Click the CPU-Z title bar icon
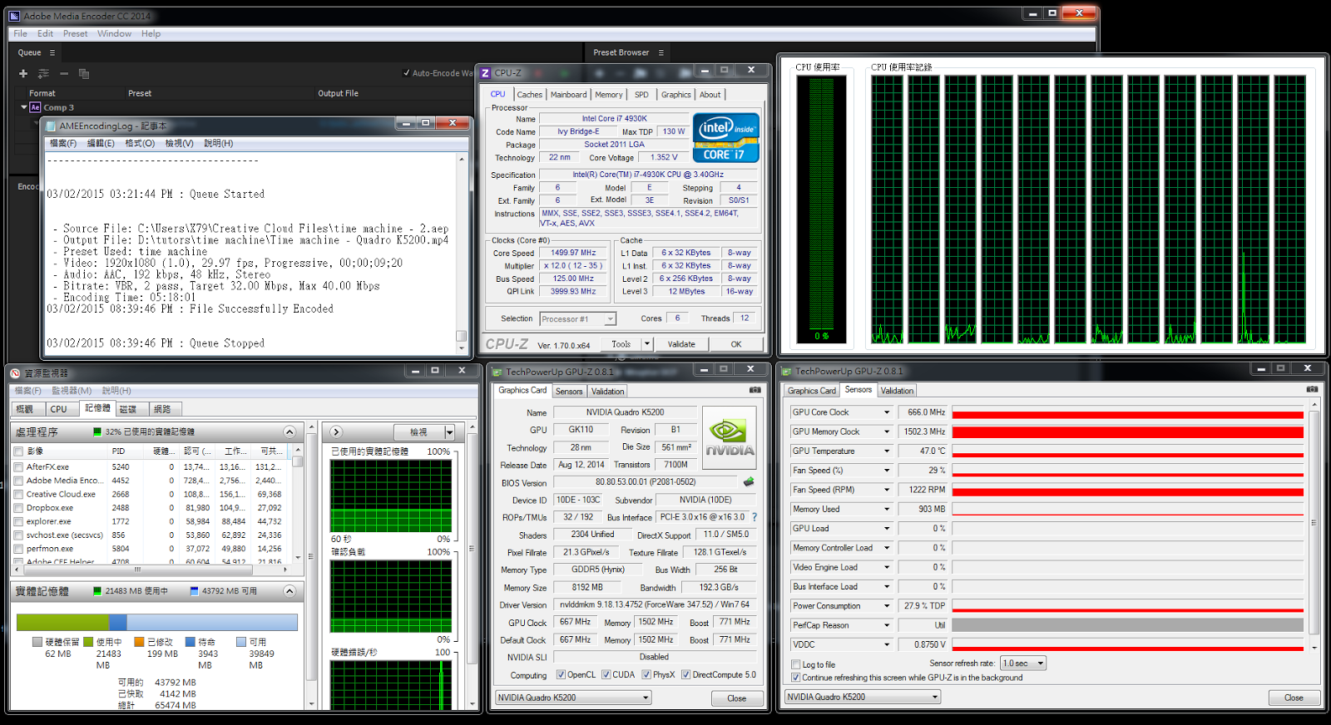The height and width of the screenshot is (725, 1331). [x=486, y=72]
